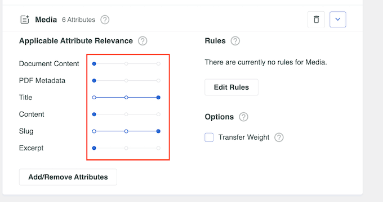Click the Edit Rules button
The image size is (383, 202).
point(231,87)
